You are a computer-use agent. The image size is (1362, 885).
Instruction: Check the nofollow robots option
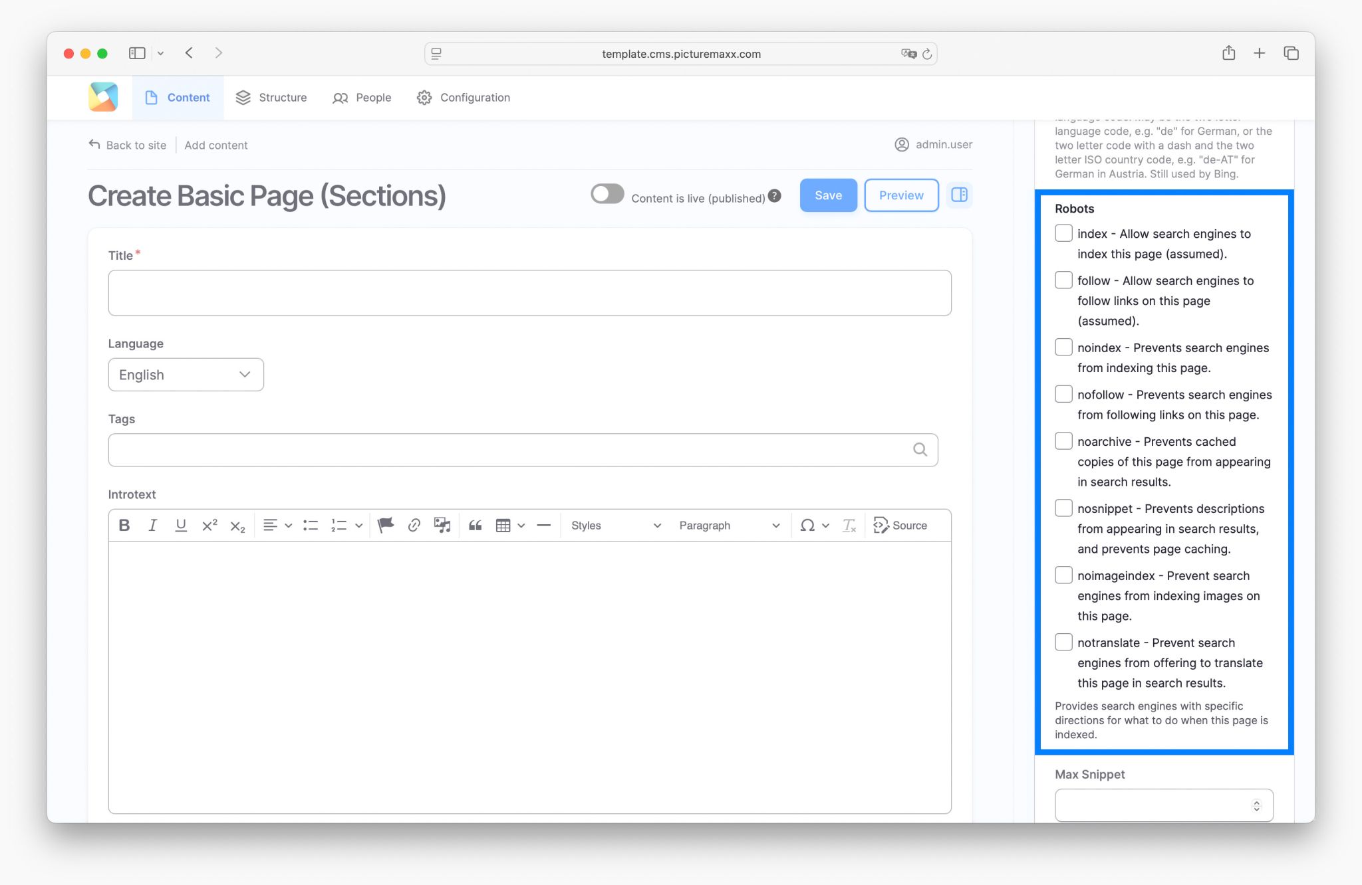[1063, 393]
